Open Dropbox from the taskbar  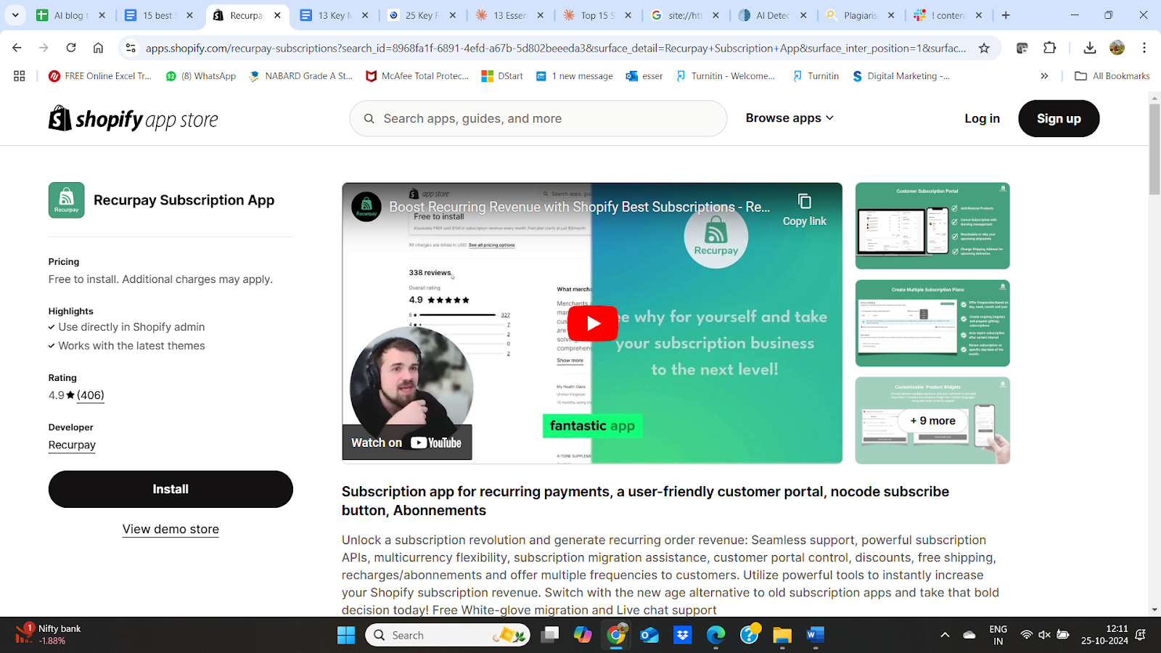683,635
